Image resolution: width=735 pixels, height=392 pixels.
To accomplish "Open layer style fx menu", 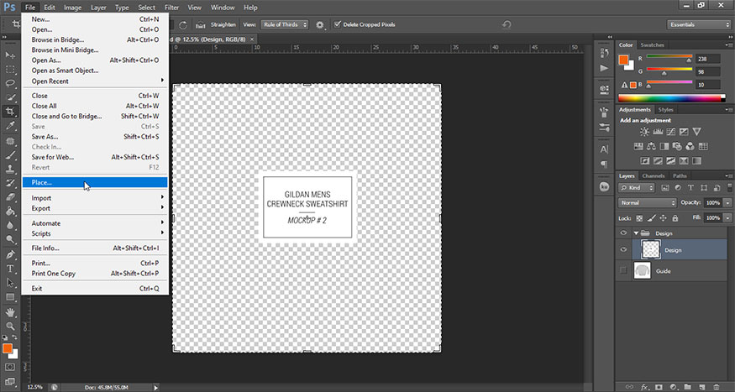I will click(x=644, y=387).
